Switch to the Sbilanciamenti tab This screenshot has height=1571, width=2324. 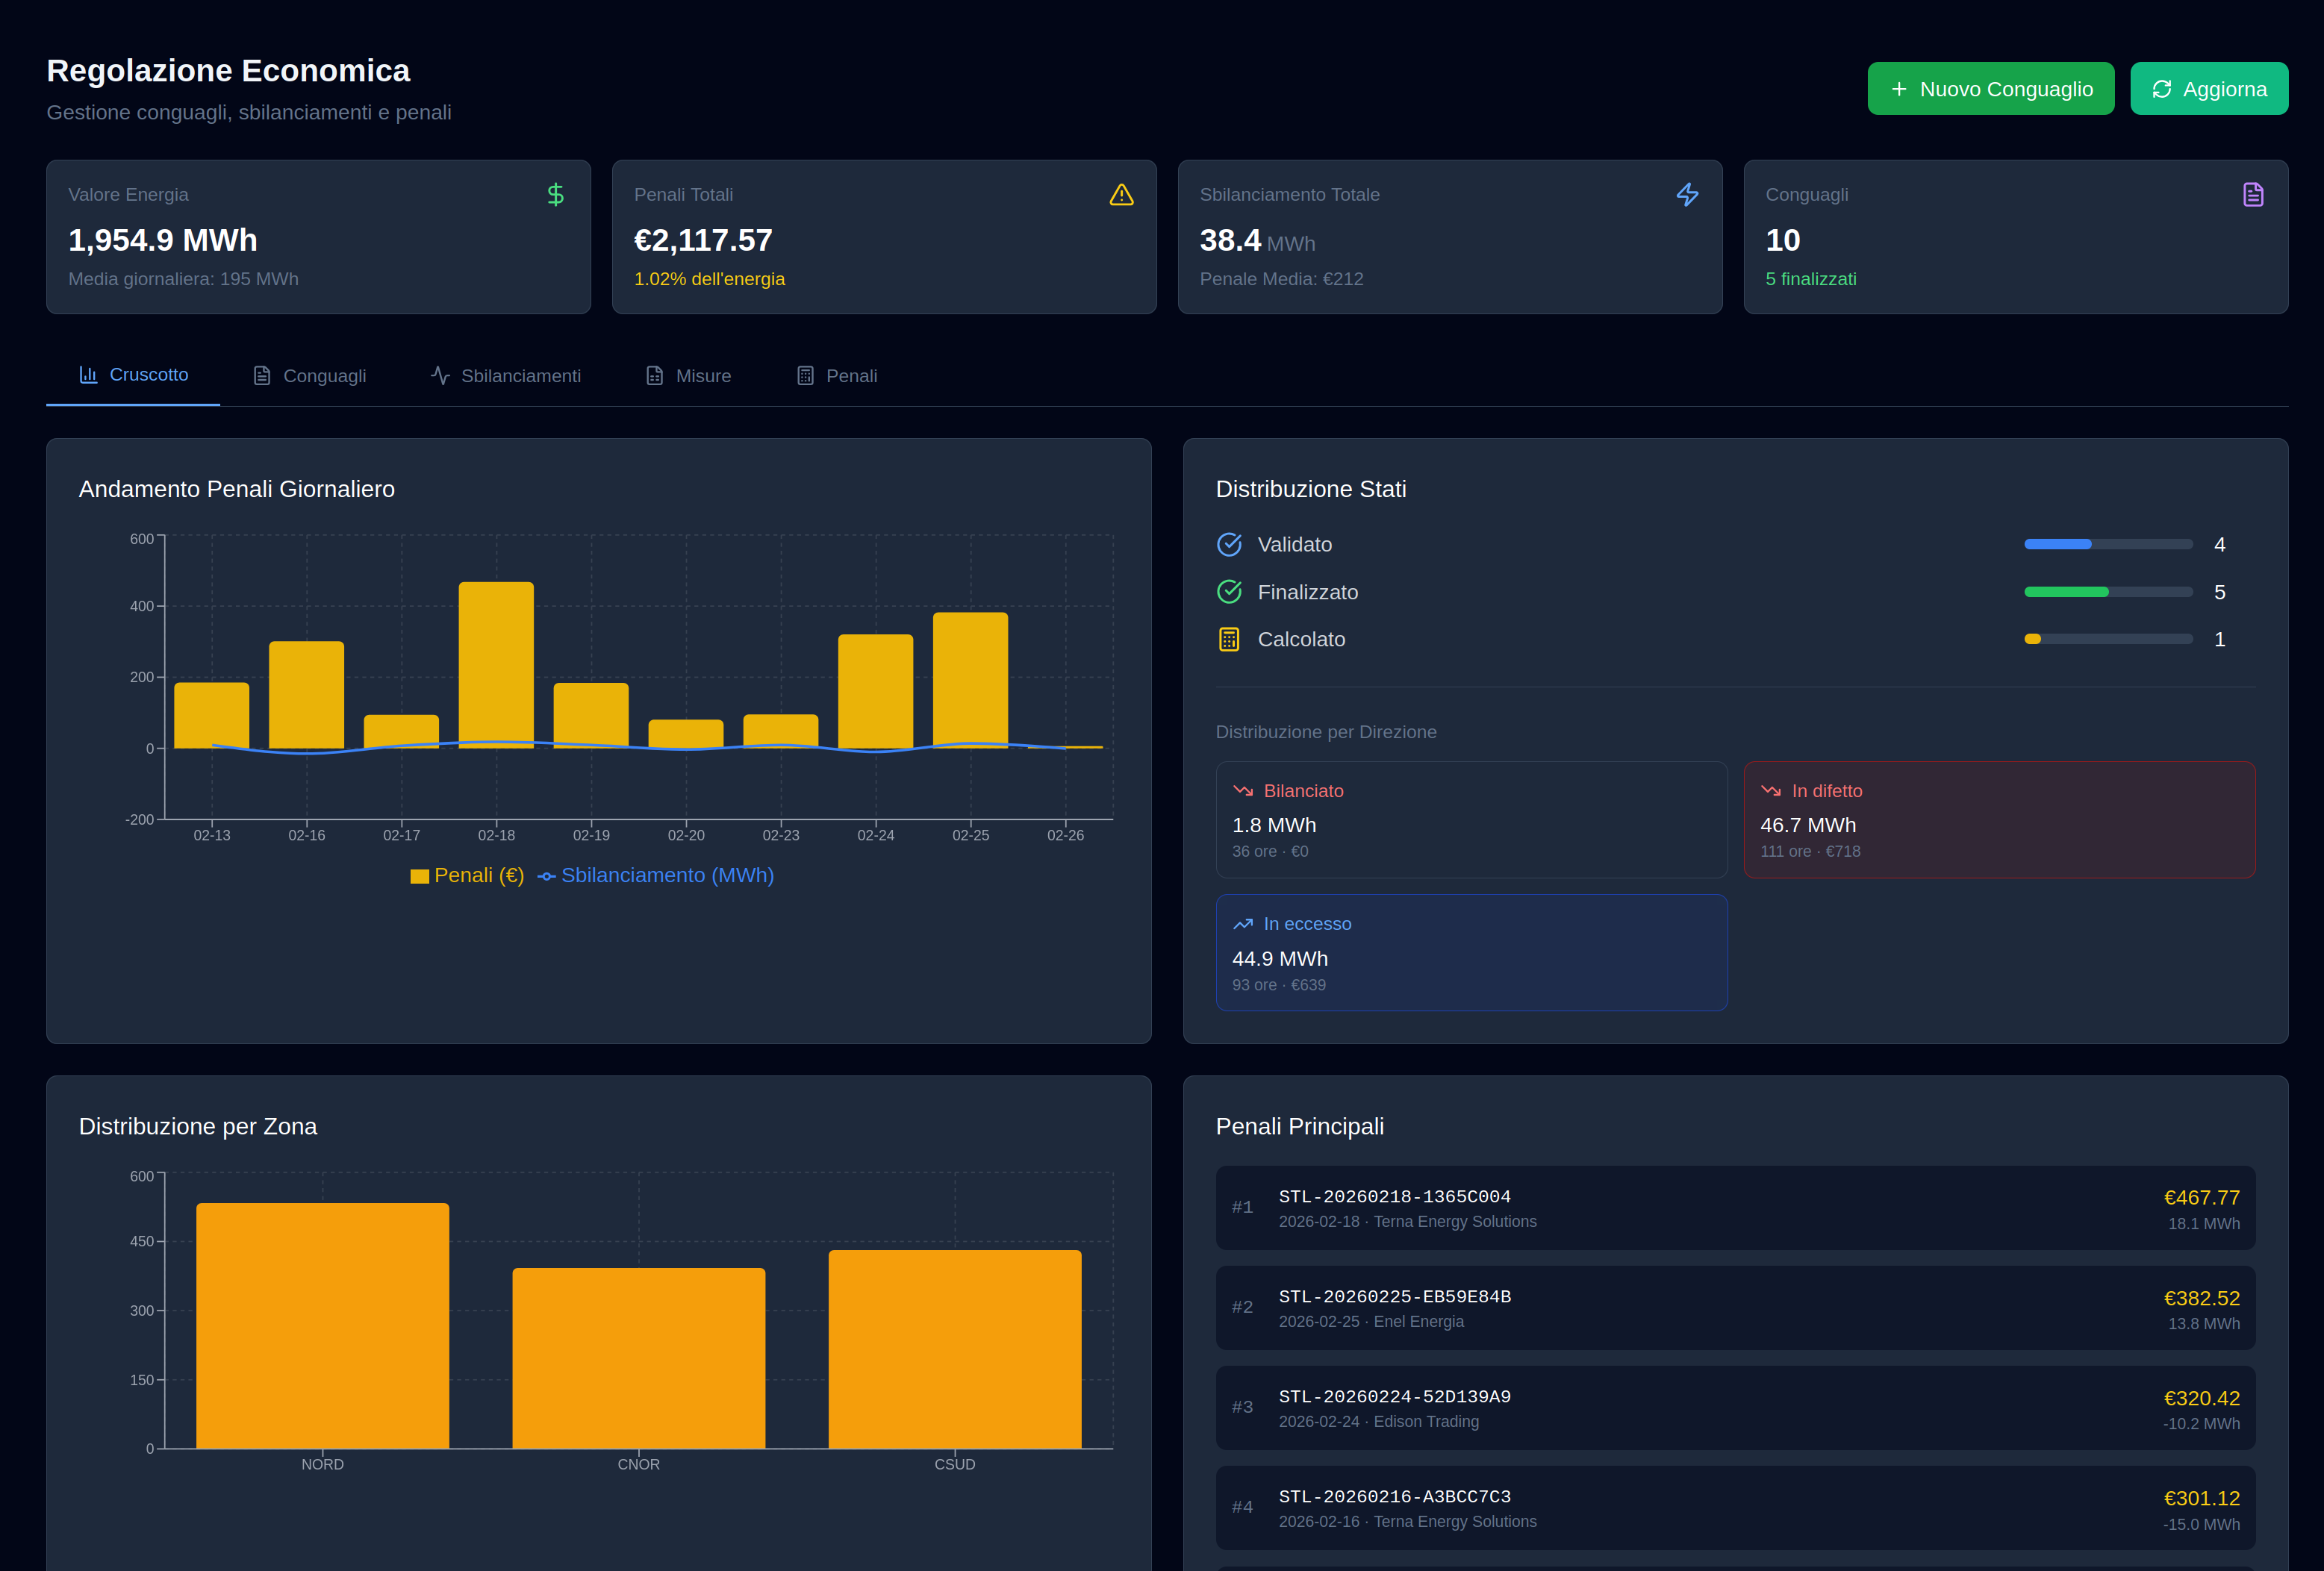click(506, 376)
